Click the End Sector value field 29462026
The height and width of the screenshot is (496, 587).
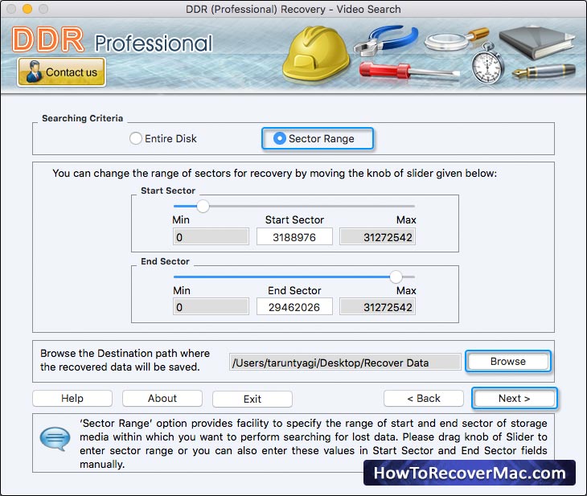(x=294, y=307)
